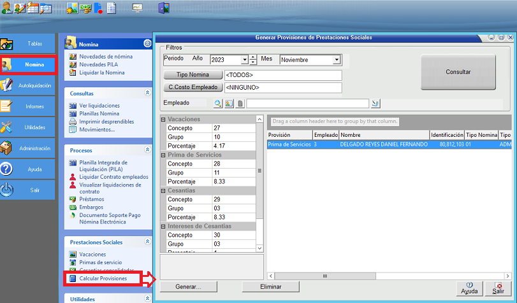Click the exit door icon in top toolbar

tap(164, 8)
